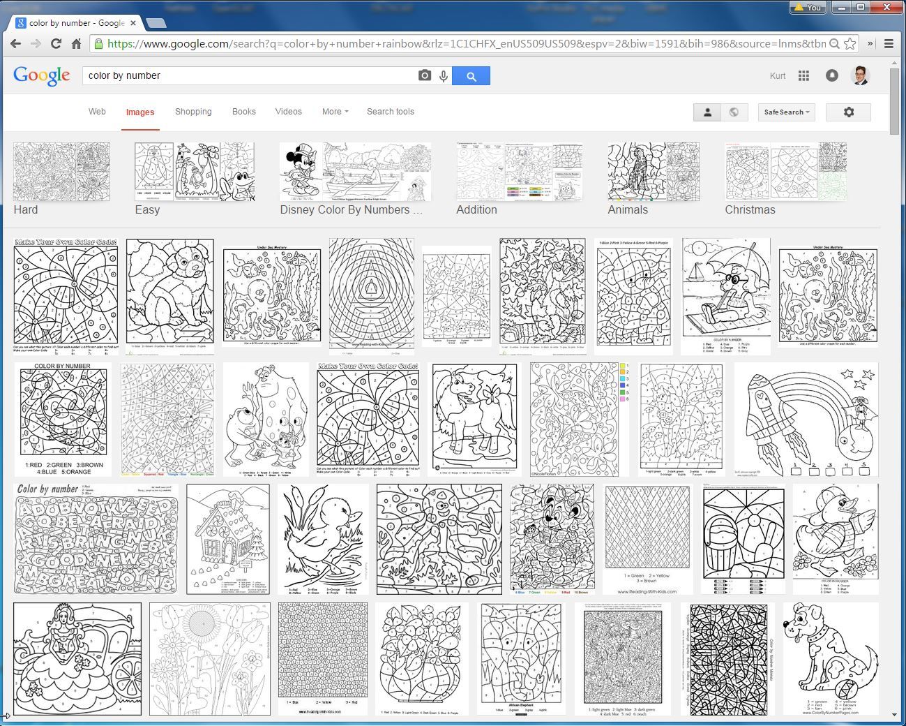The height and width of the screenshot is (726, 906).
Task: Open the Chrome hamburger menu
Action: click(889, 43)
